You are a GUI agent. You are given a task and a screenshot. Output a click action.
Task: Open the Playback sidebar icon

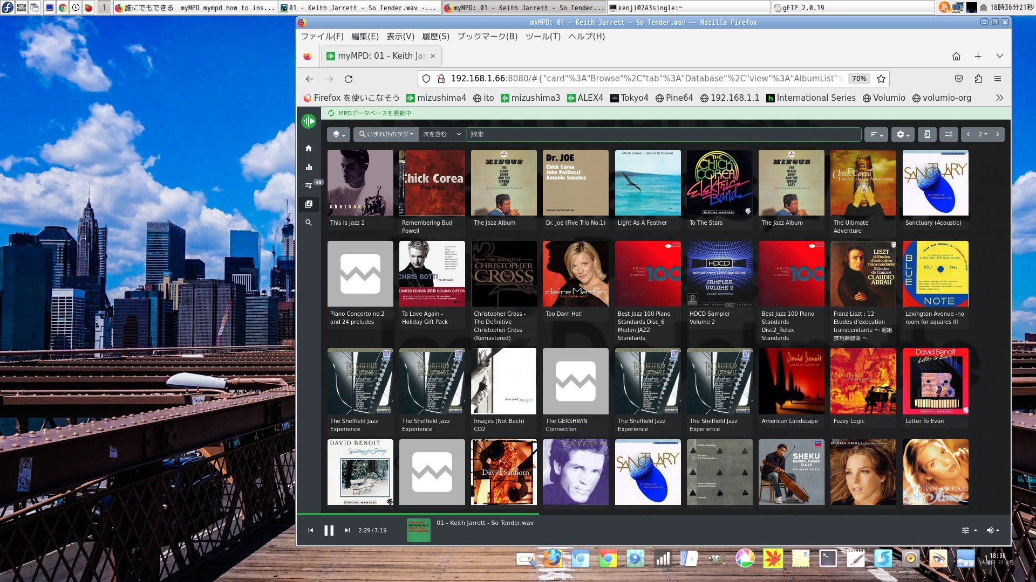point(309,167)
